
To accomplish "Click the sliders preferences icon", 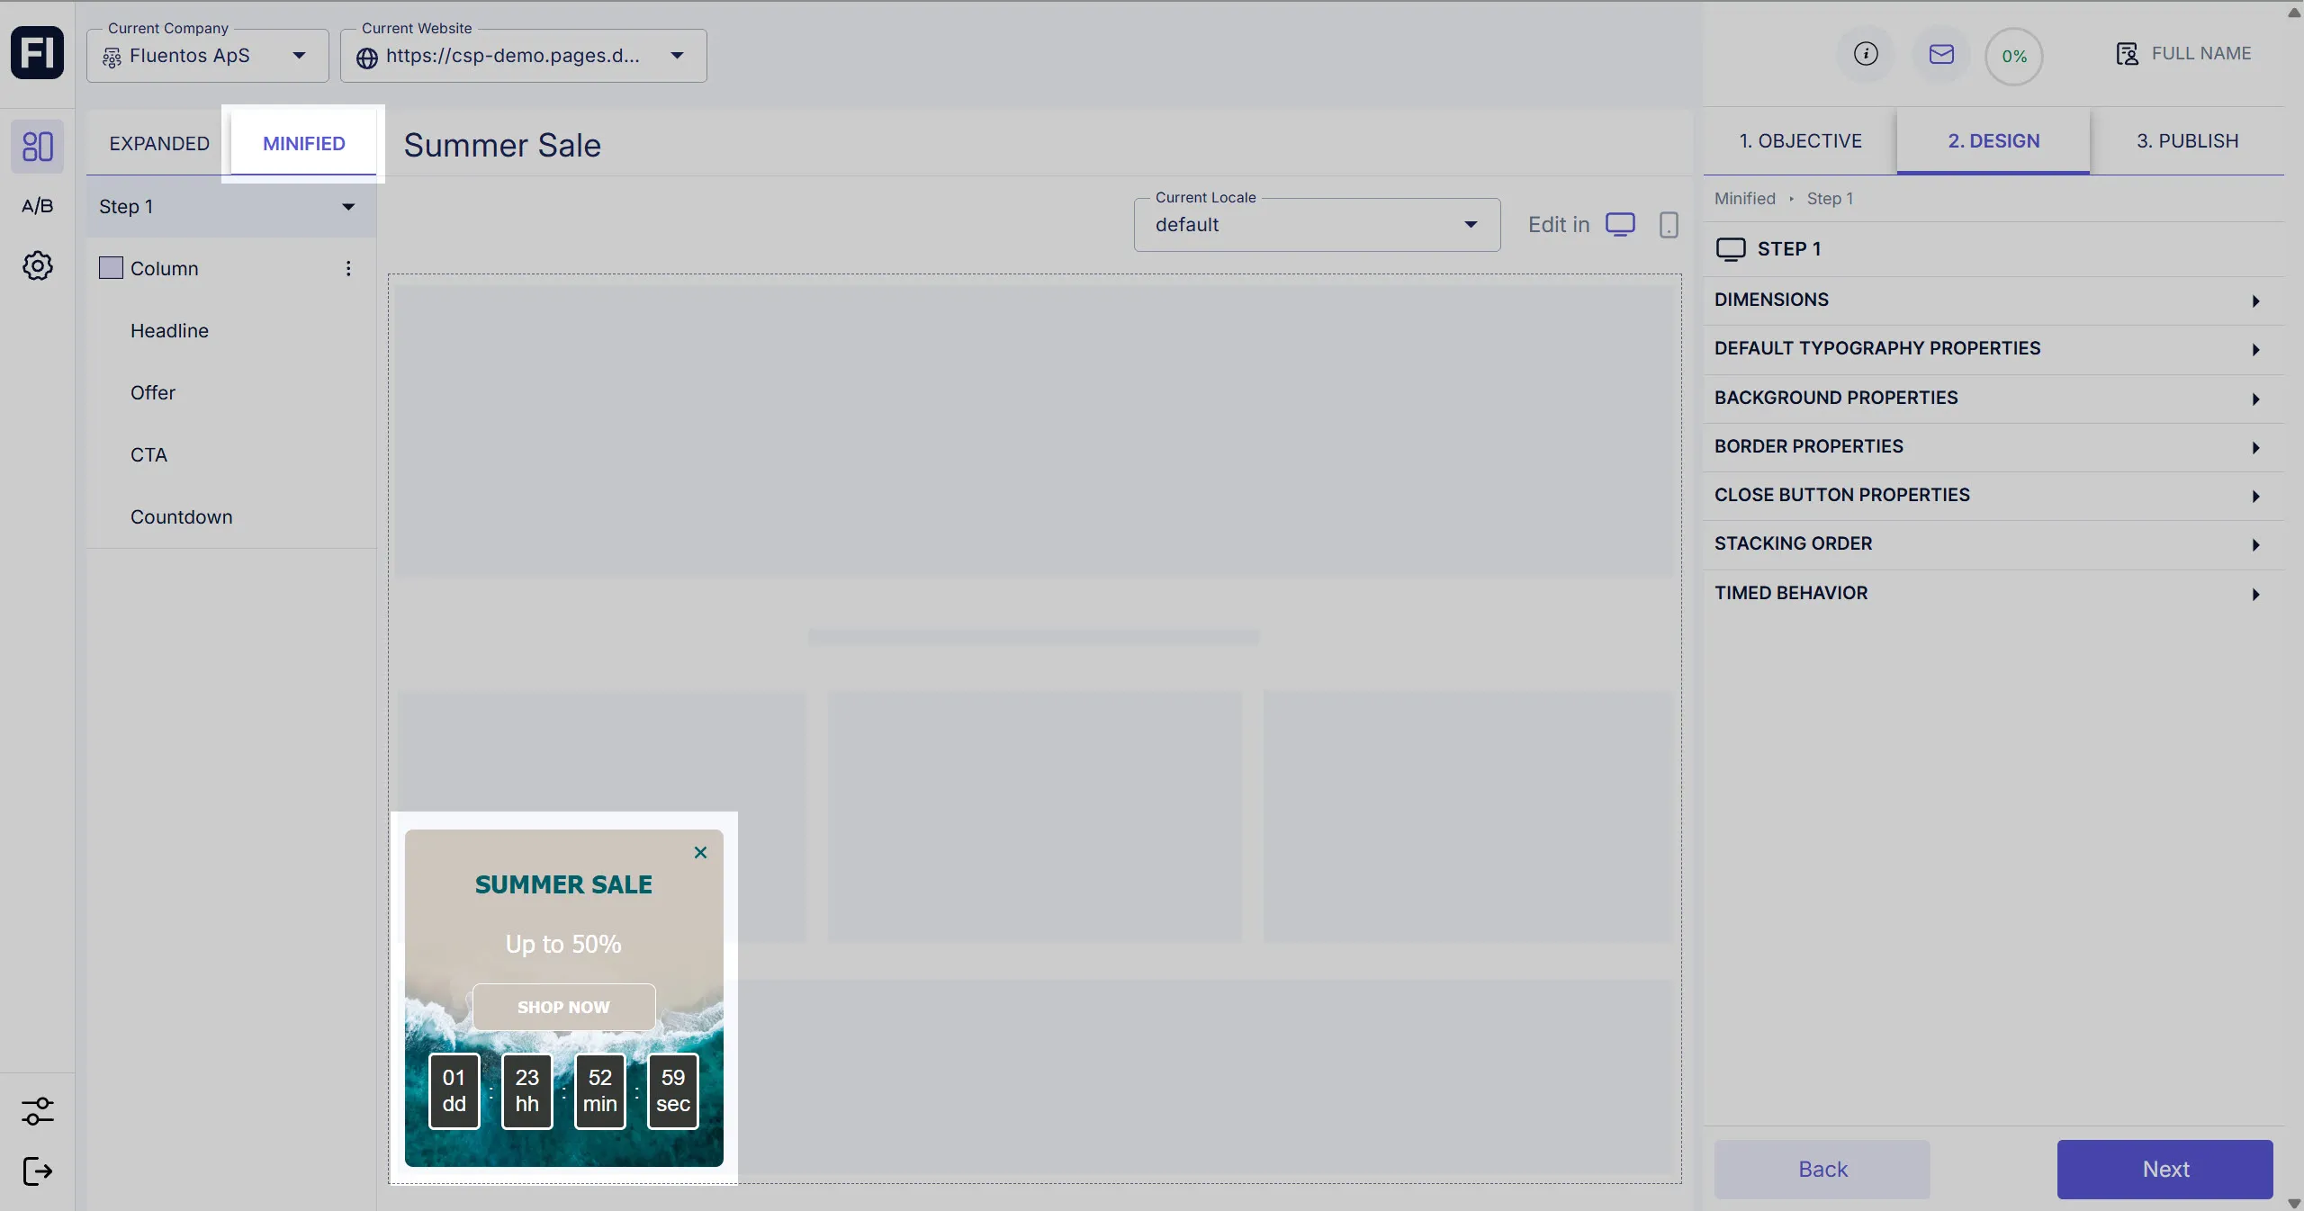I will coord(37,1111).
